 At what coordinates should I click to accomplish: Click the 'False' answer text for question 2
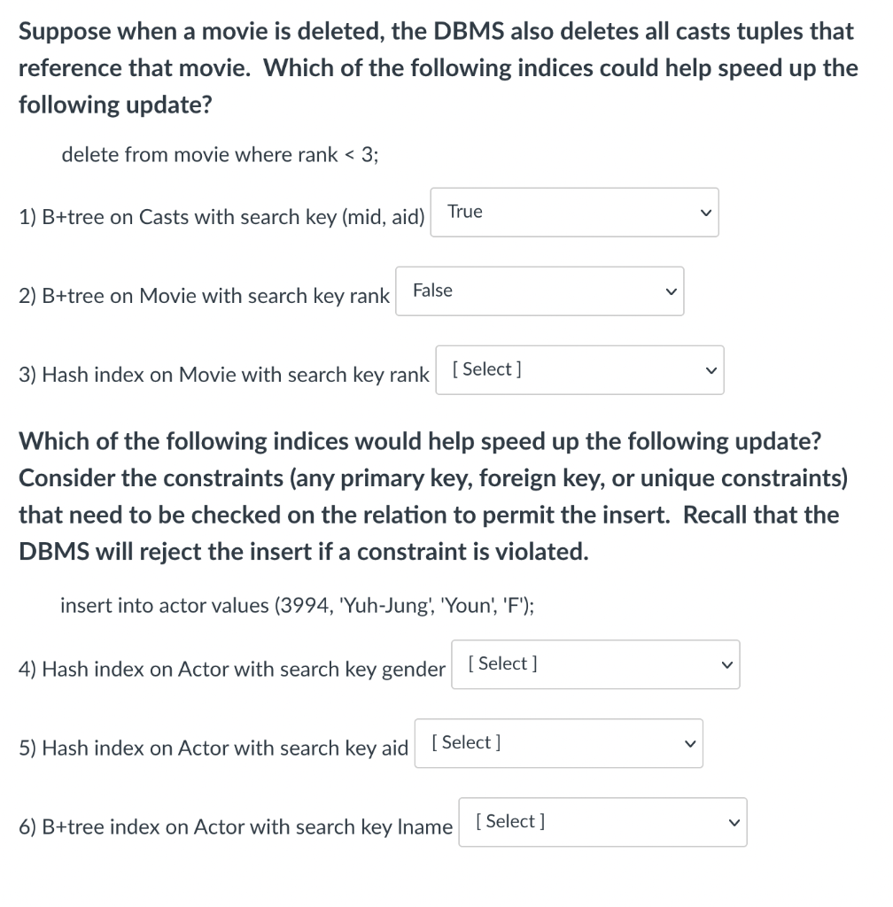[x=432, y=290]
